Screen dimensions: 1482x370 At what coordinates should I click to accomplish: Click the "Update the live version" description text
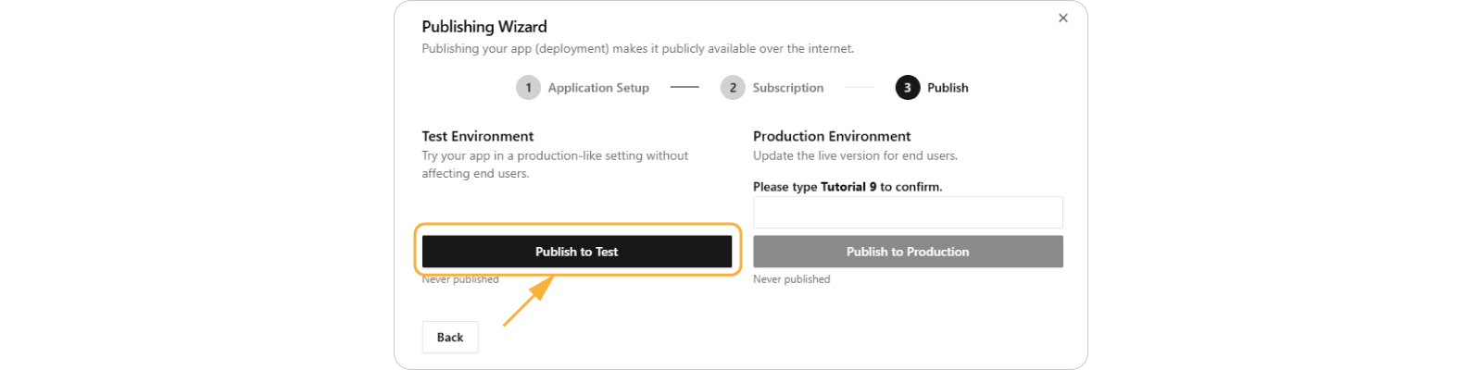pos(855,155)
